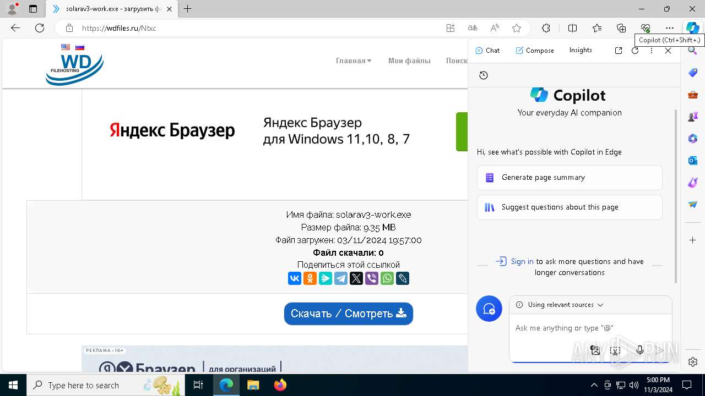
Task: Click the screenshot snip icon in prompt
Action: (x=615, y=350)
